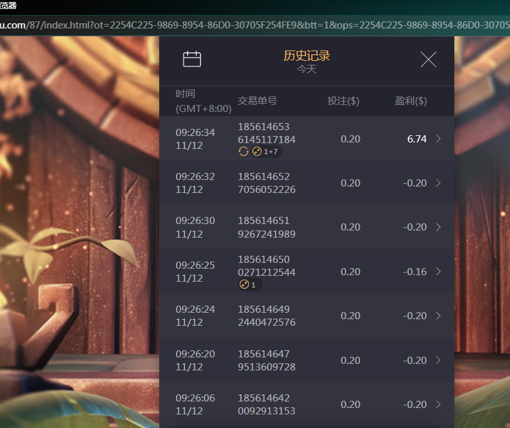This screenshot has width=510, height=428.
Task: Click the 时间 (GMT+8:00) column header
Action: click(x=204, y=101)
